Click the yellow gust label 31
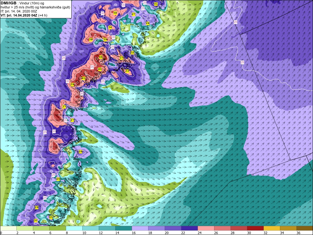The height and width of the screenshot is (235, 313). pyautogui.click(x=156, y=4)
